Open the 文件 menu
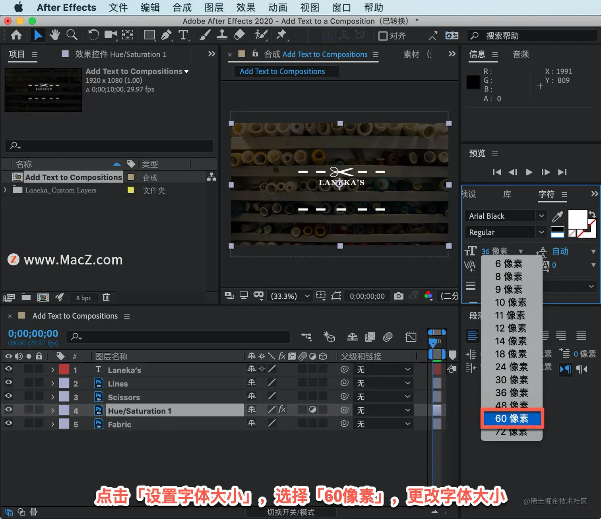 (x=118, y=8)
